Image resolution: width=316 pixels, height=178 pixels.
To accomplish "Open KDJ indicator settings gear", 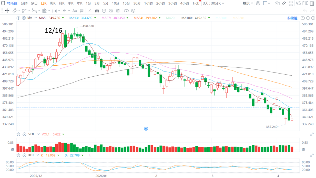I will click(x=18, y=155).
